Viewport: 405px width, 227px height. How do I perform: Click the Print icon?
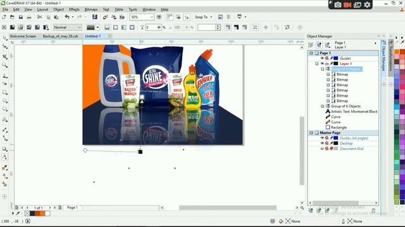[x=29, y=17]
